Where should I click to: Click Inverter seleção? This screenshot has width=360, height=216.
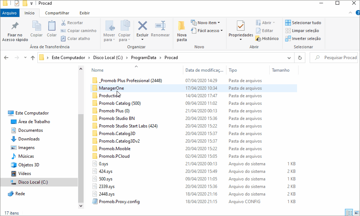pos(303,39)
